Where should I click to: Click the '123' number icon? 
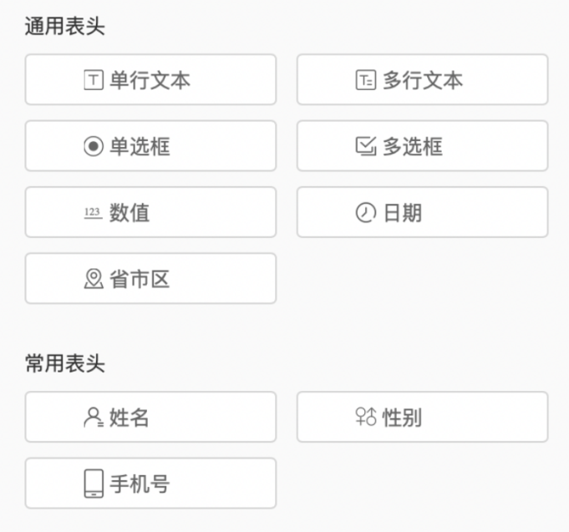point(93,213)
